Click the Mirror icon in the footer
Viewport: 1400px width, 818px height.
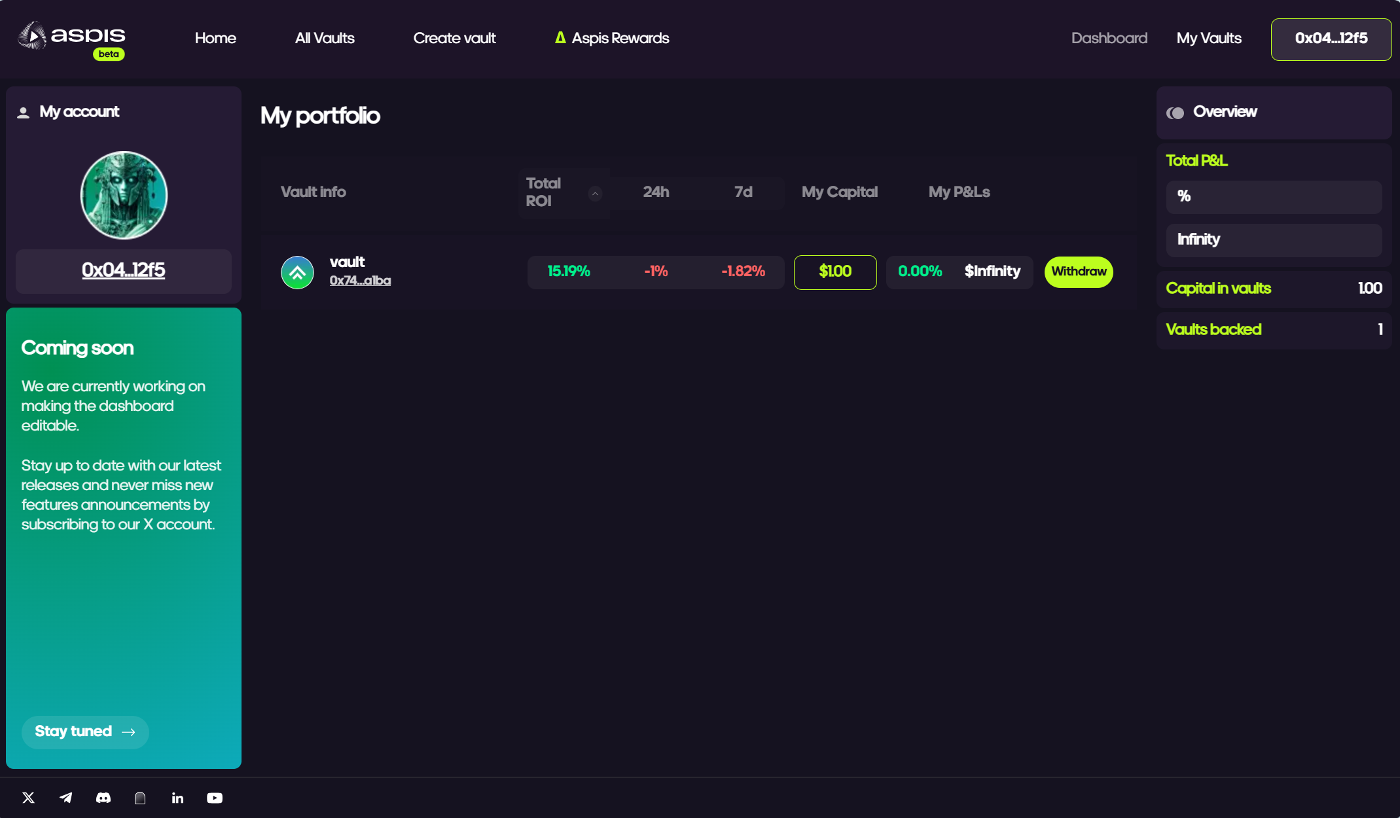tap(140, 798)
